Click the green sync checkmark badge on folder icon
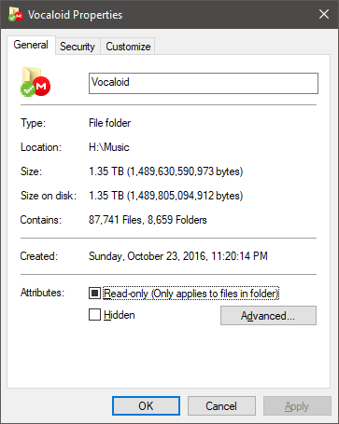The height and width of the screenshot is (424, 339). point(27,89)
